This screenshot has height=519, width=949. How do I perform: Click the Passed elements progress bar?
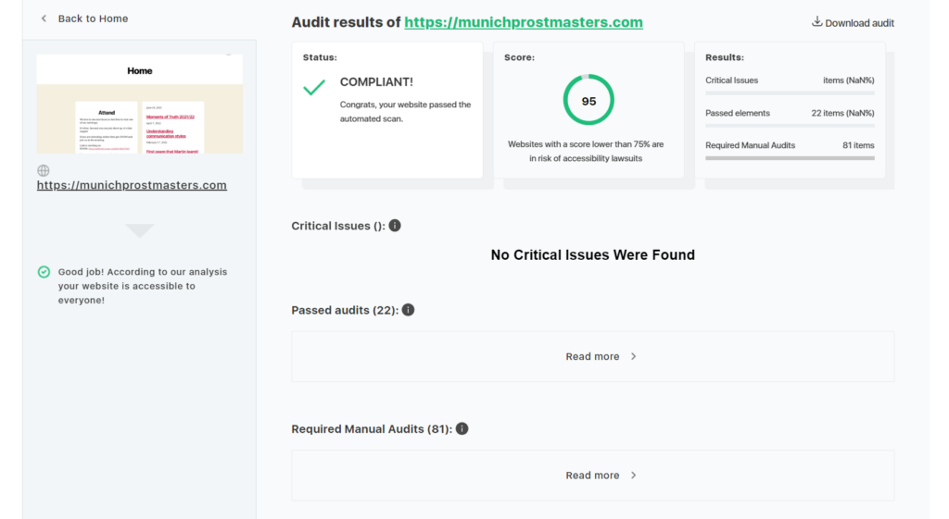coord(790,126)
